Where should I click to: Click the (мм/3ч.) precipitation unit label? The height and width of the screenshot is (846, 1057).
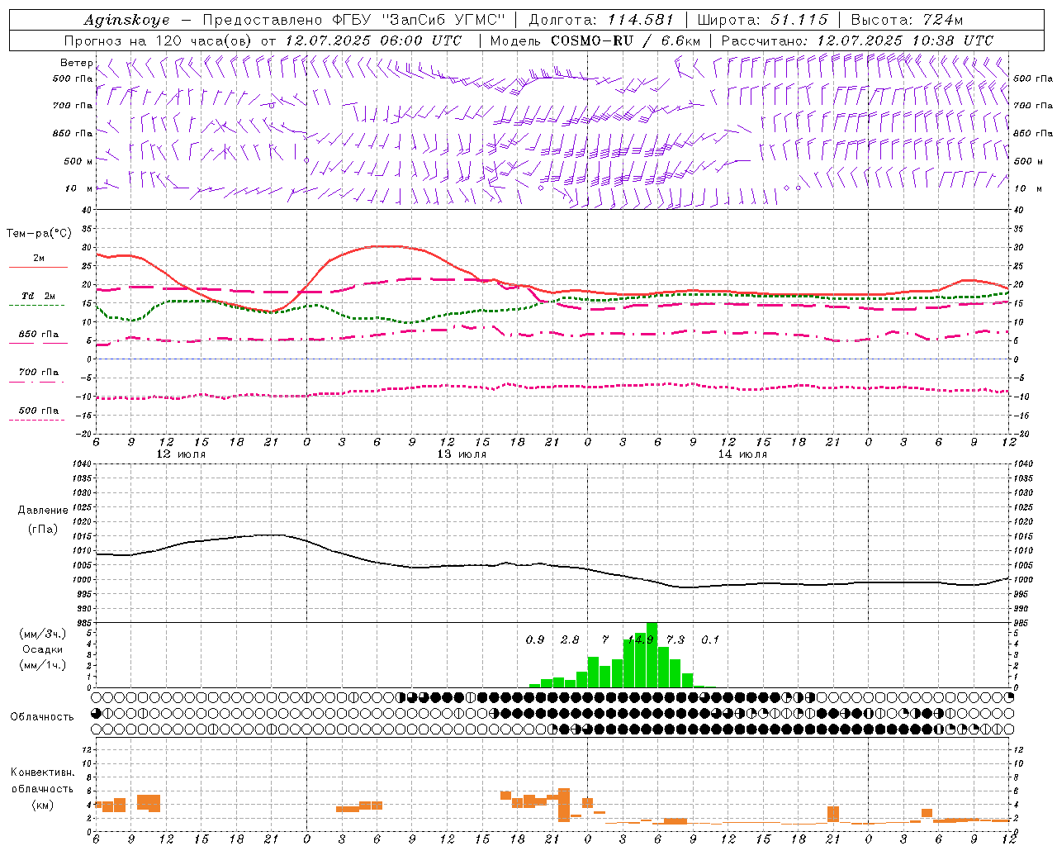(42, 634)
